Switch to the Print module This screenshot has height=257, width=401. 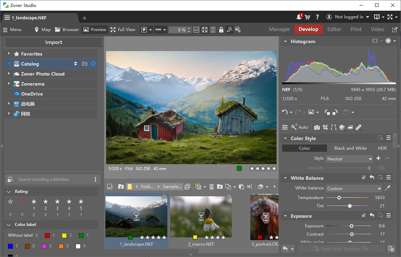pos(356,29)
